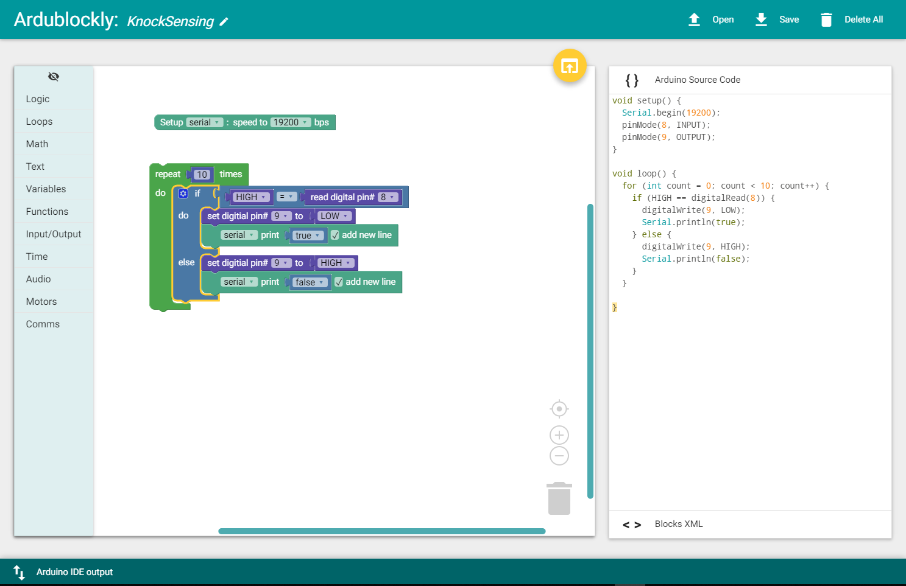Toggle add new line checkbox on true print
Image resolution: width=906 pixels, height=586 pixels.
[335, 235]
